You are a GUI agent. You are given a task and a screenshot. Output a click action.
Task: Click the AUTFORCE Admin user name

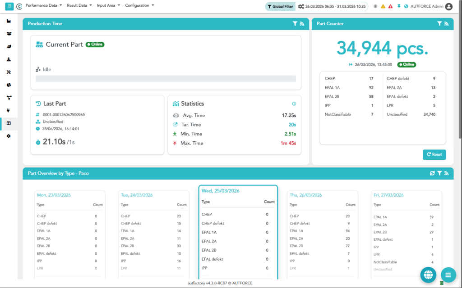pyautogui.click(x=427, y=6)
